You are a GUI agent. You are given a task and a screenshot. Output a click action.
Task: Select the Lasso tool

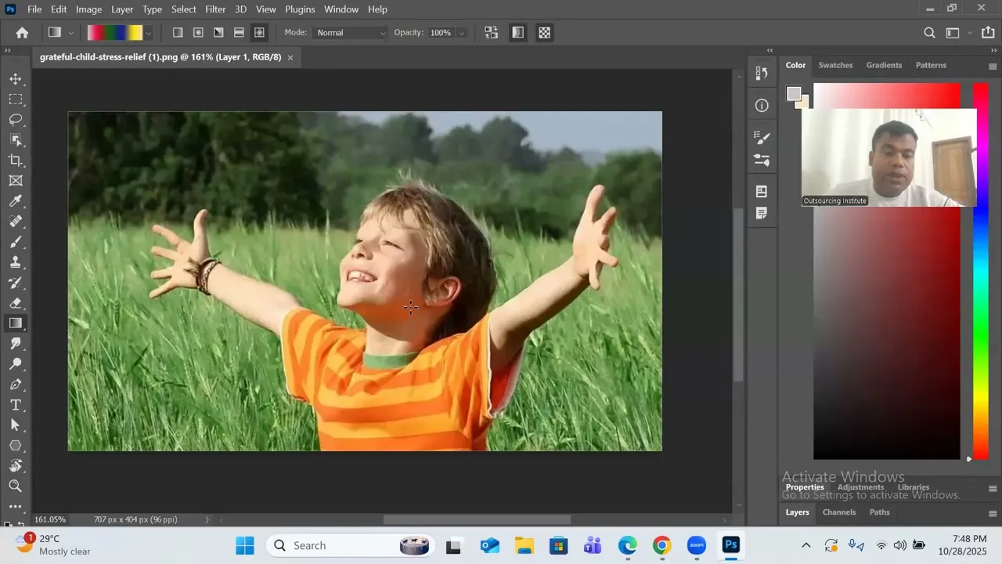16,120
